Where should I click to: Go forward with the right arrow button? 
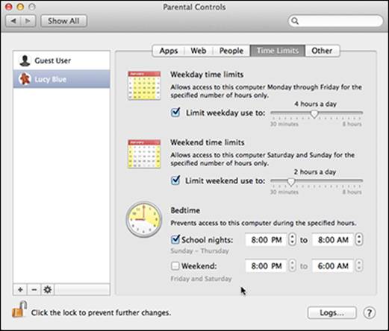tap(28, 21)
